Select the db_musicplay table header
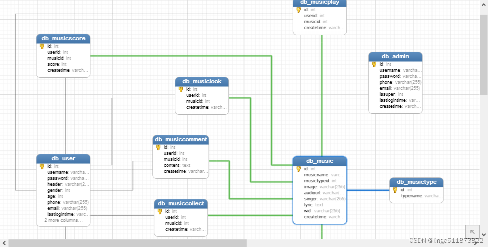The image size is (488, 247). click(320, 3)
